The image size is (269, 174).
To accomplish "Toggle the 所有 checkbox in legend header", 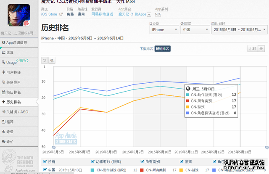I will point(45,161).
